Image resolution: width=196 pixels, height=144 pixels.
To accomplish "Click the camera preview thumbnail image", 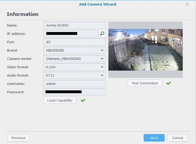I will pyautogui.click(x=145, y=50).
